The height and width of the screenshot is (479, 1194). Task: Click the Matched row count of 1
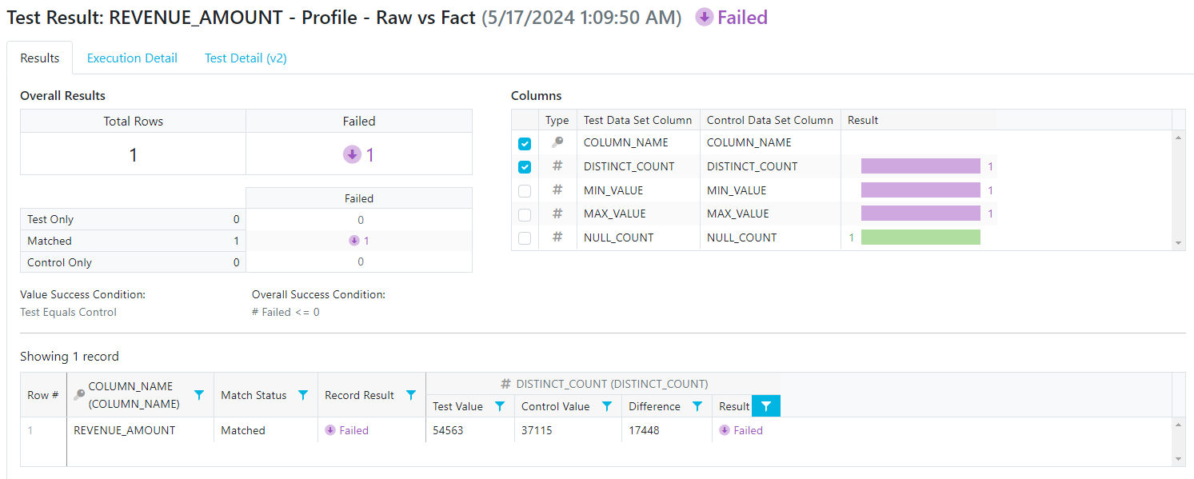[x=236, y=241]
